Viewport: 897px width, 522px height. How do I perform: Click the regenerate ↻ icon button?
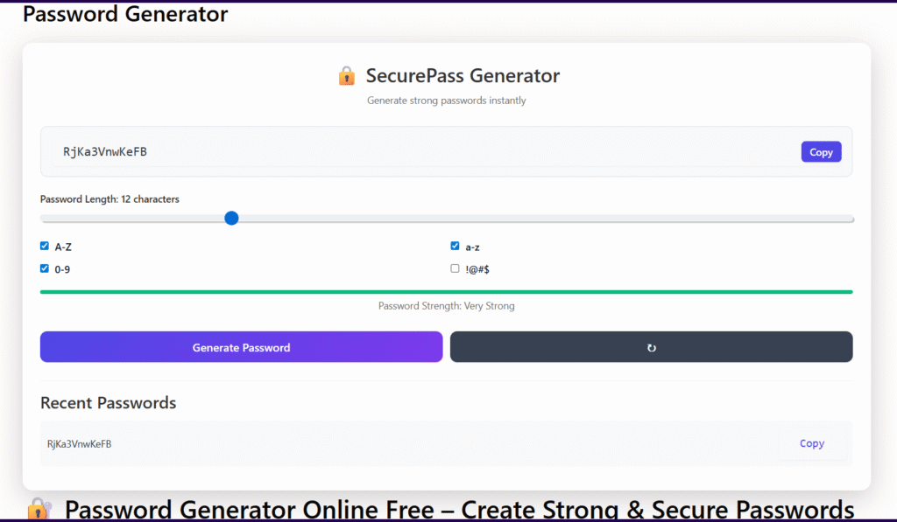(x=651, y=347)
